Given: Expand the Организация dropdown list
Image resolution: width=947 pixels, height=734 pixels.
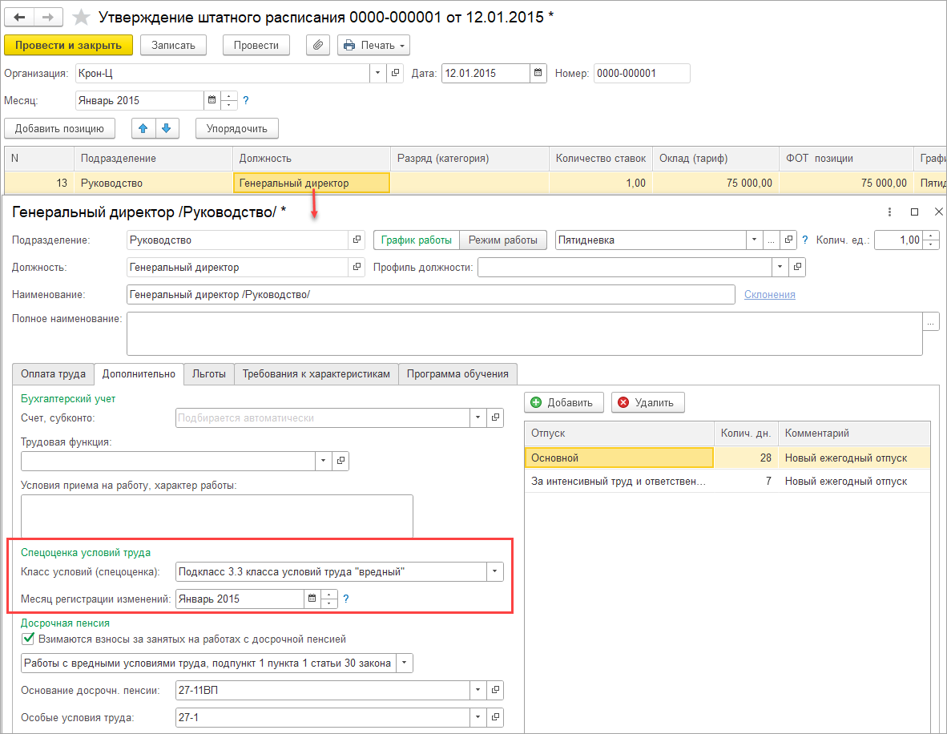Looking at the screenshot, I should [x=377, y=74].
